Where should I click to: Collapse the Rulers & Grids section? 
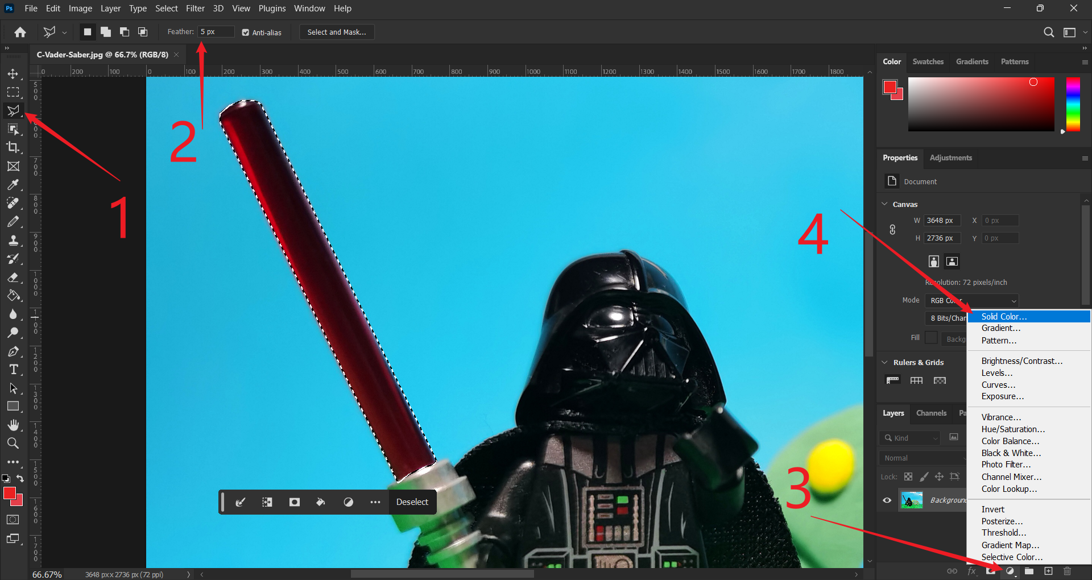tap(885, 362)
